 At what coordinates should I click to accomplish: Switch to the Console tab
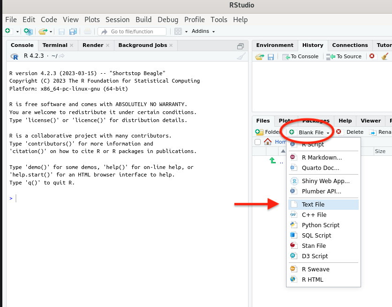(22, 45)
